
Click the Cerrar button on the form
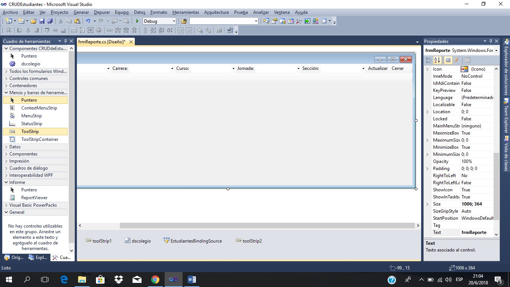click(x=397, y=68)
